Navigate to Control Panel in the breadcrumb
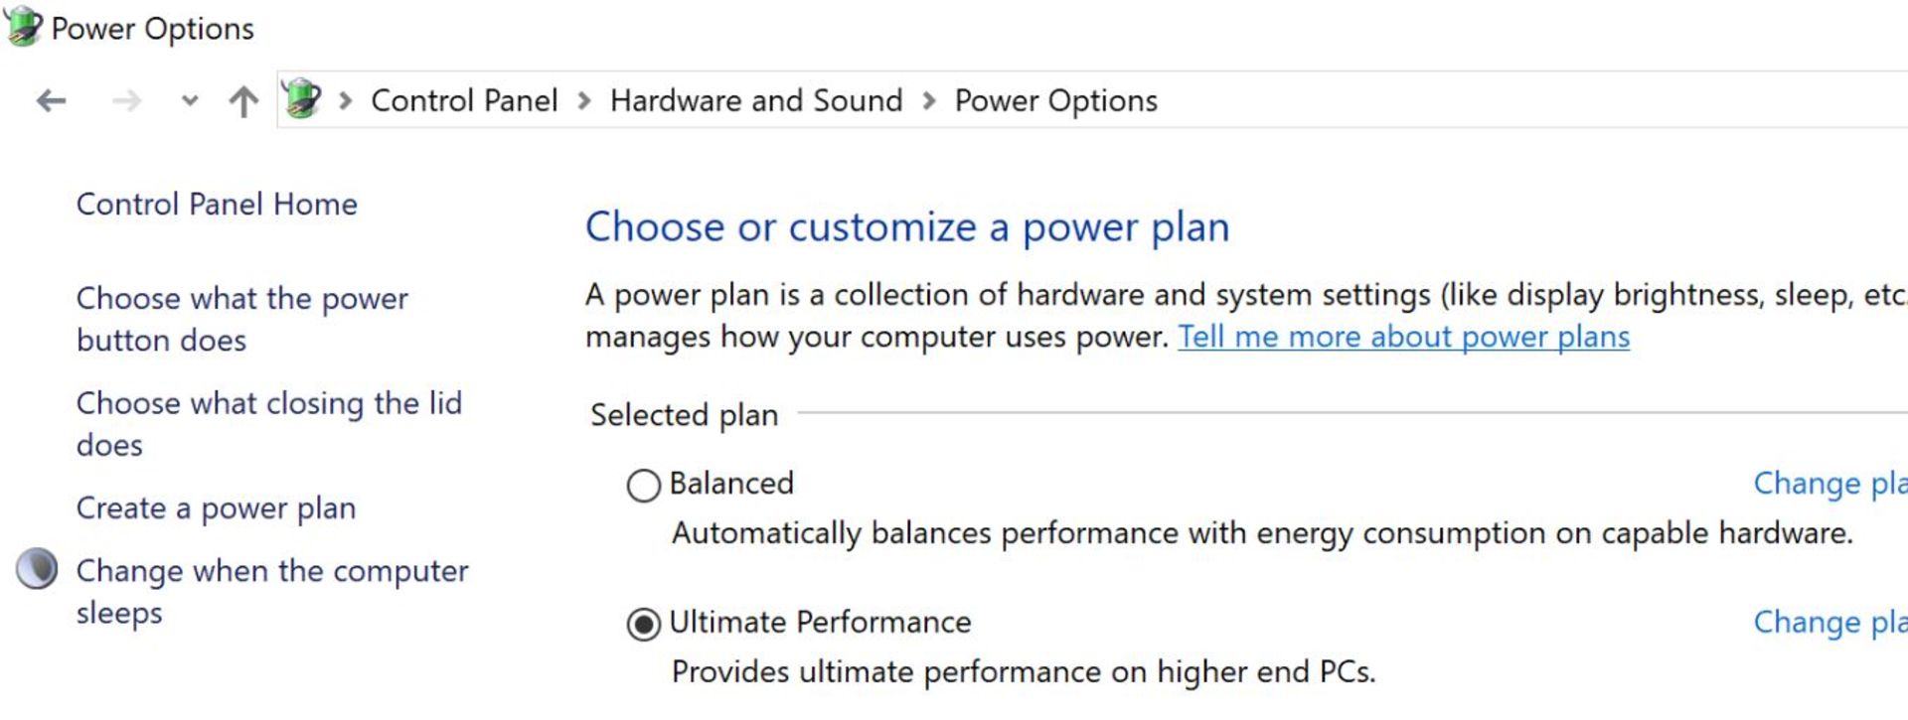The width and height of the screenshot is (1908, 720). pos(464,99)
